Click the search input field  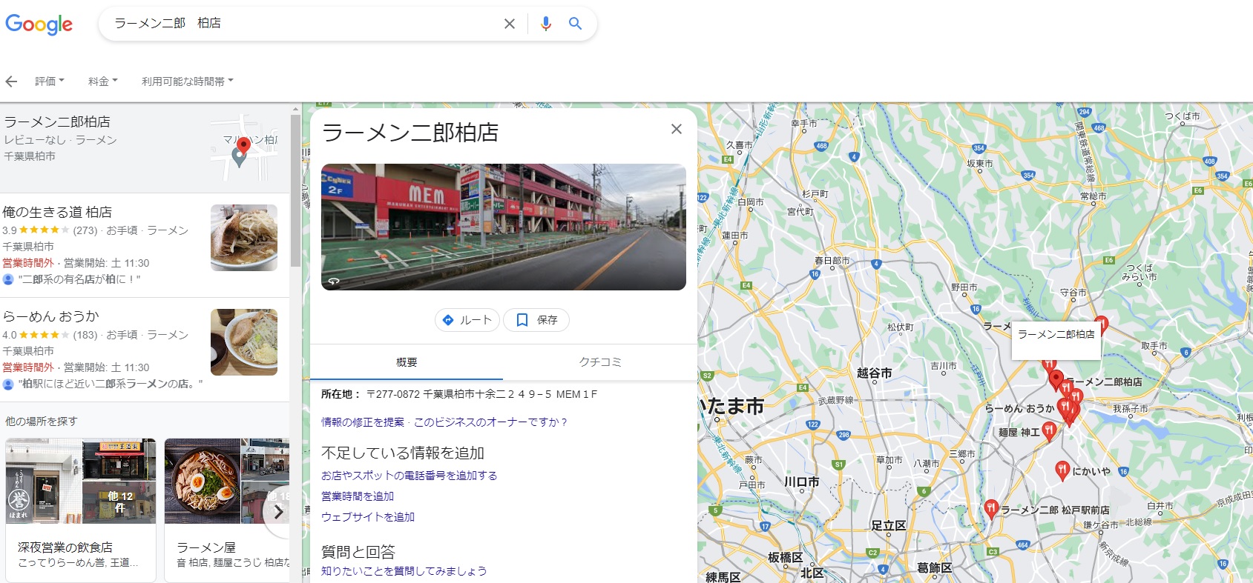coord(304,24)
